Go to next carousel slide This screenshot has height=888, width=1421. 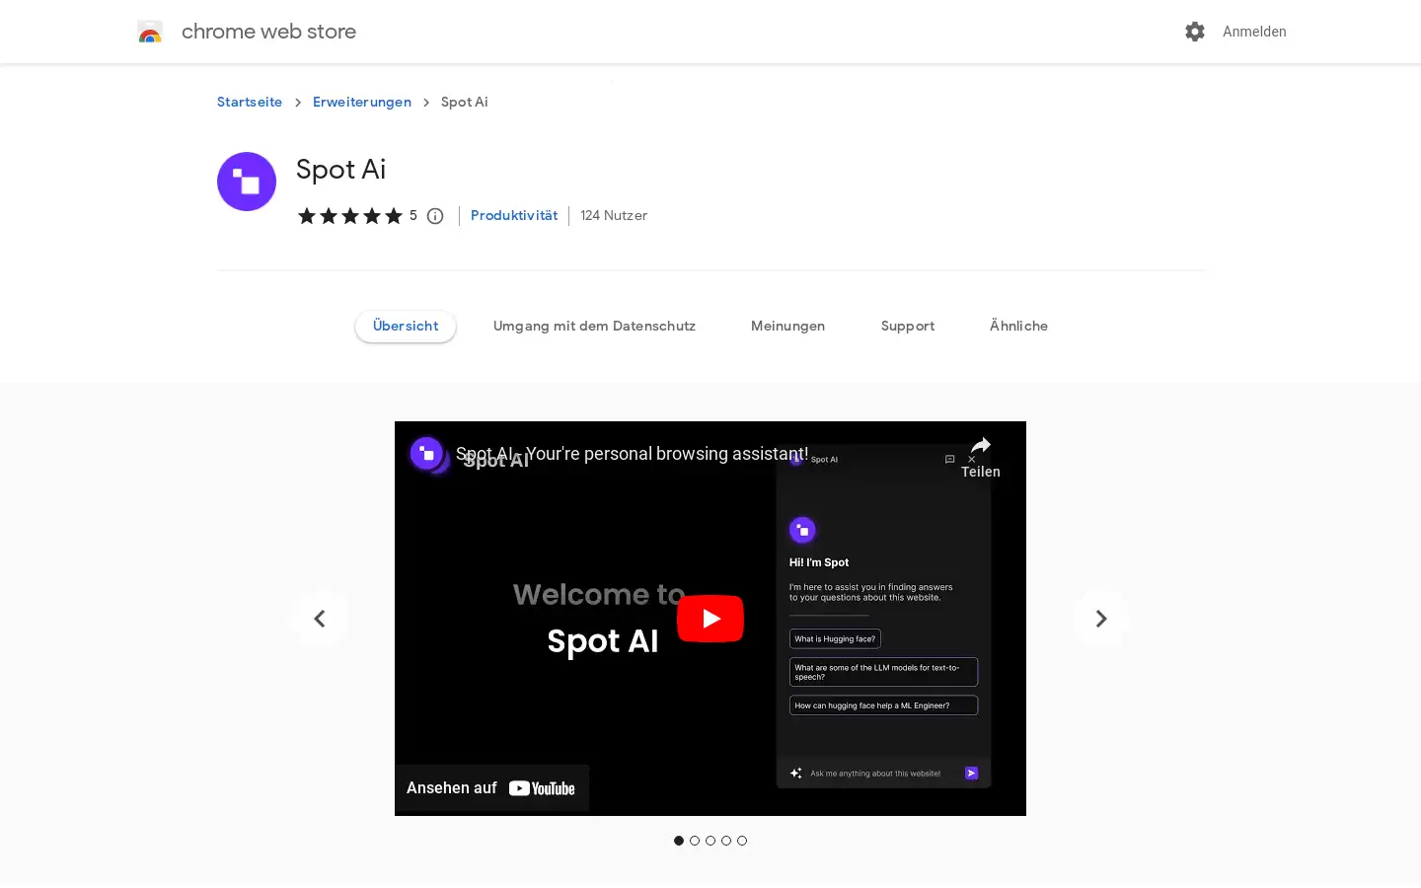[1101, 619]
